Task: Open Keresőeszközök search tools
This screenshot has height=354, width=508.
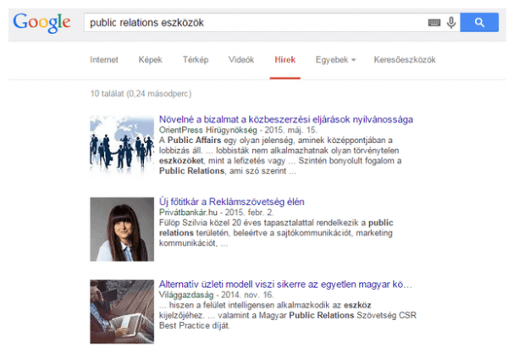Action: (405, 59)
